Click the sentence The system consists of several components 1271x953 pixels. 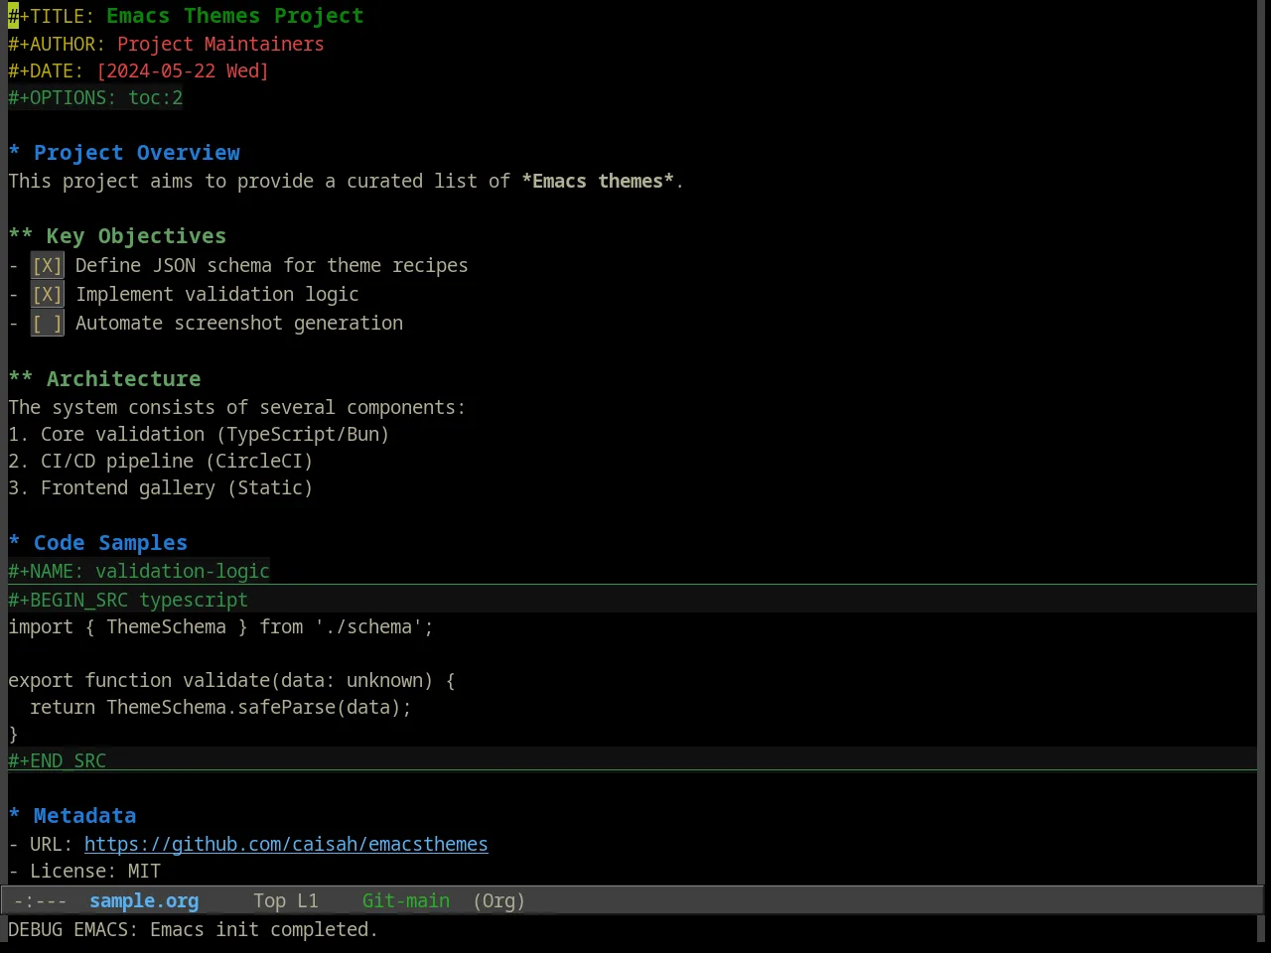pos(236,408)
